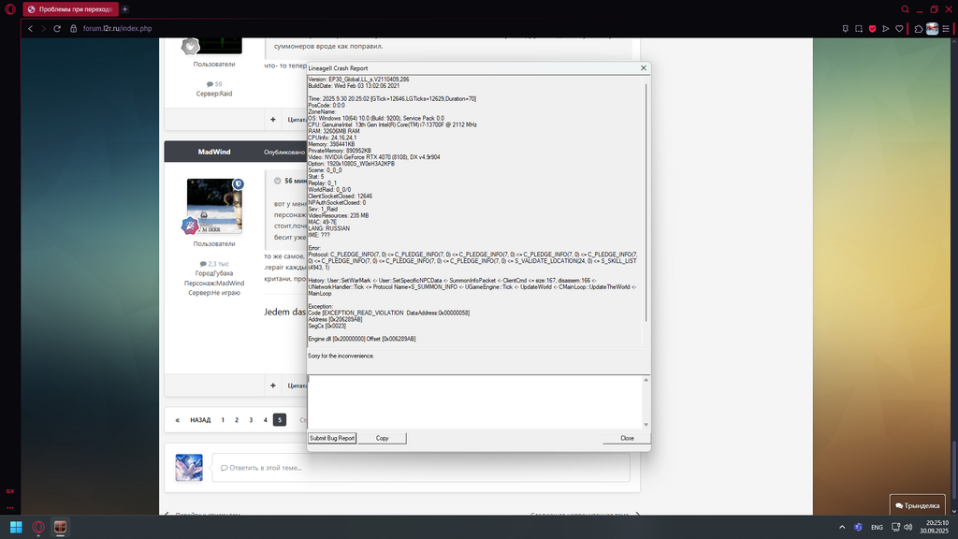The height and width of the screenshot is (539, 958).
Task: Switch to the 'Проблемы при переходе' tab
Action: click(x=71, y=9)
